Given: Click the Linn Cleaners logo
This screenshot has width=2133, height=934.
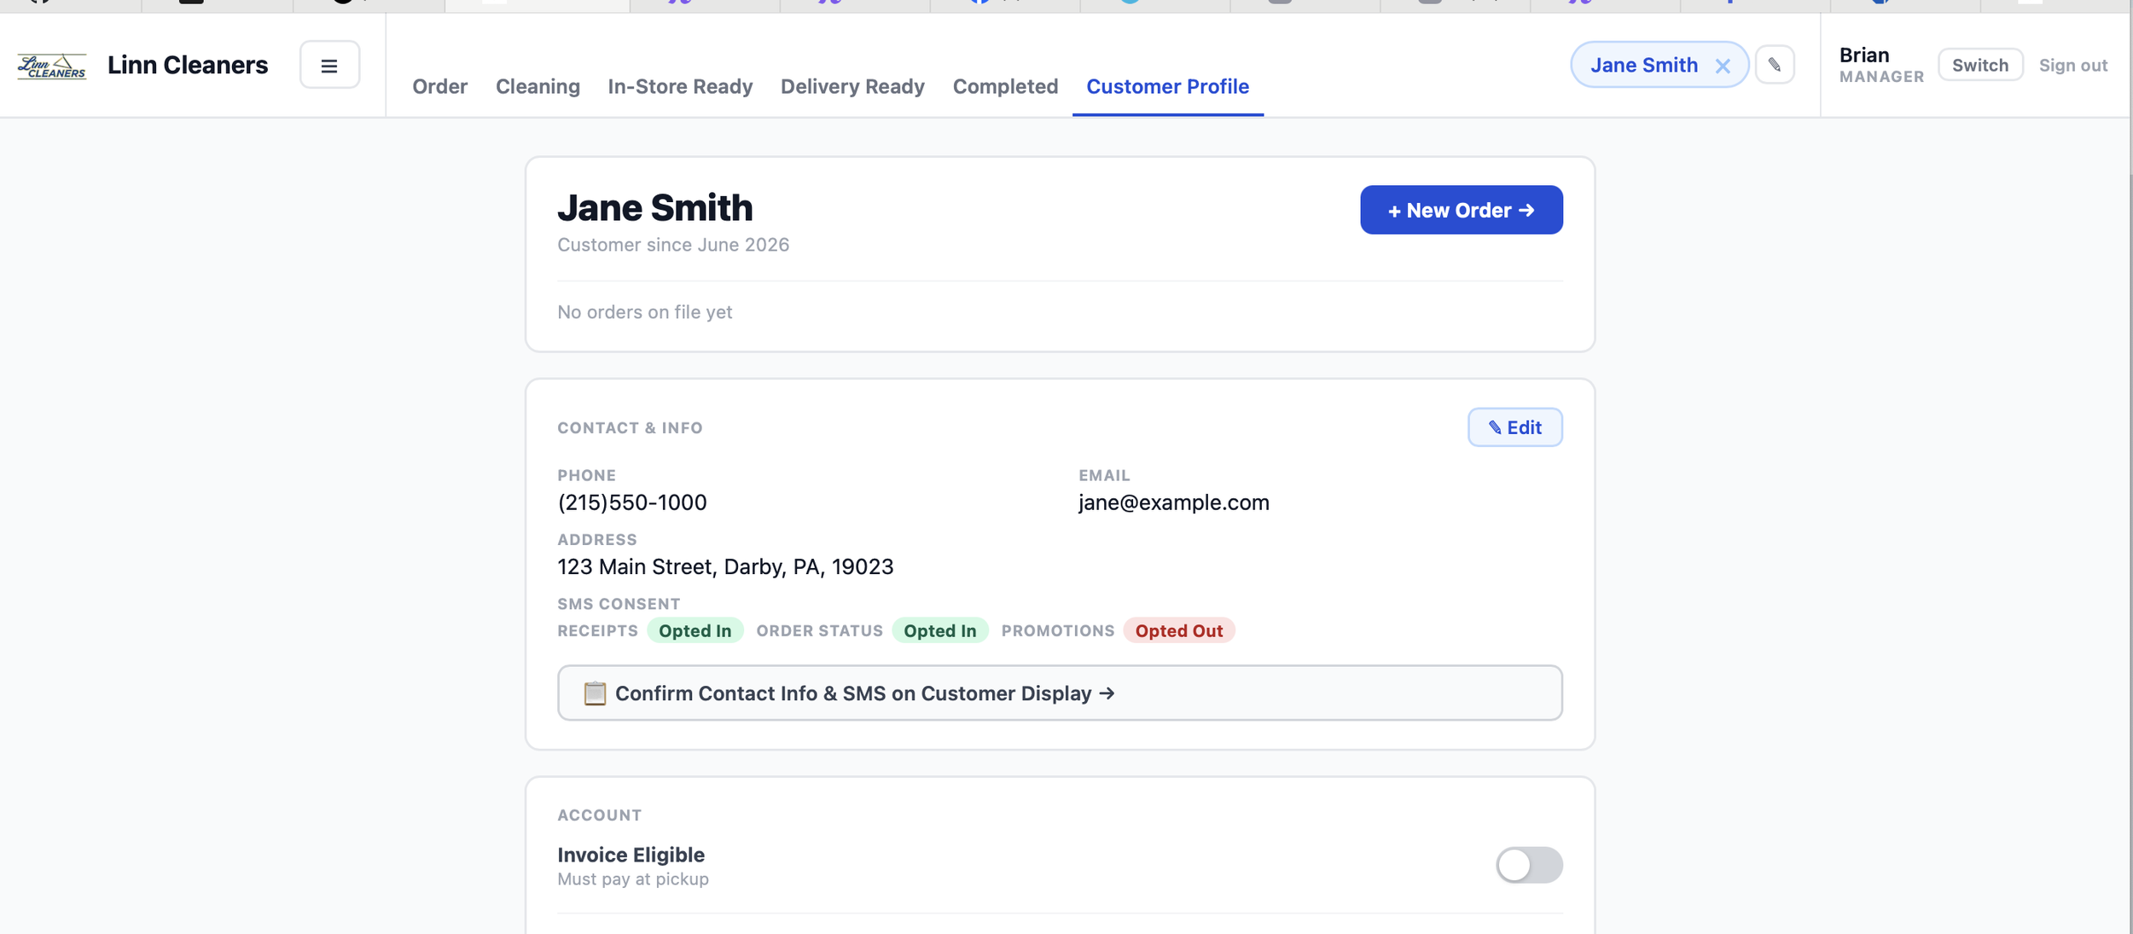Looking at the screenshot, I should (x=52, y=66).
